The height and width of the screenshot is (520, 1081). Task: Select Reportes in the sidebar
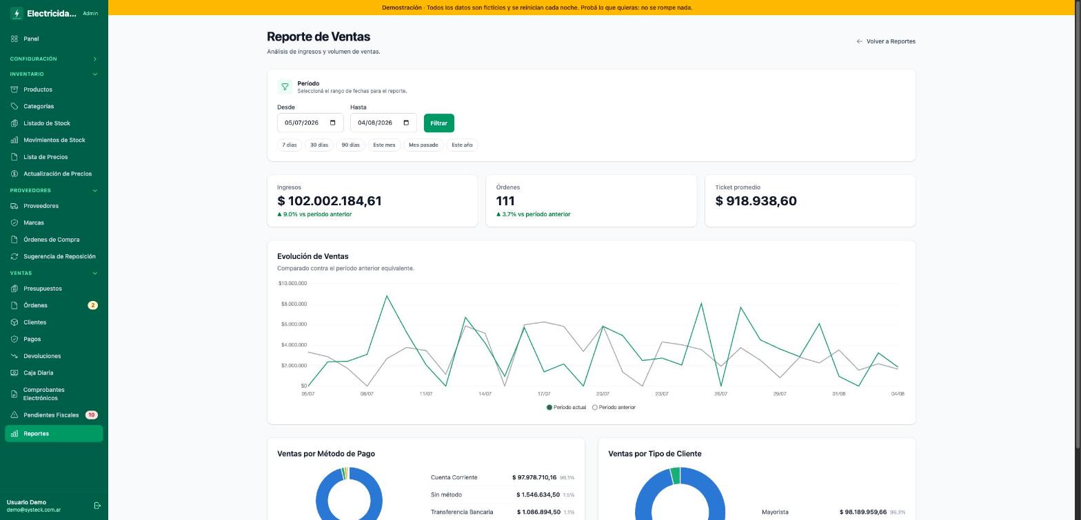54,433
